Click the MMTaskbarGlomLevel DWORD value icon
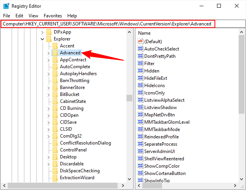Viewport: 246px width, 190px height. [x=140, y=122]
